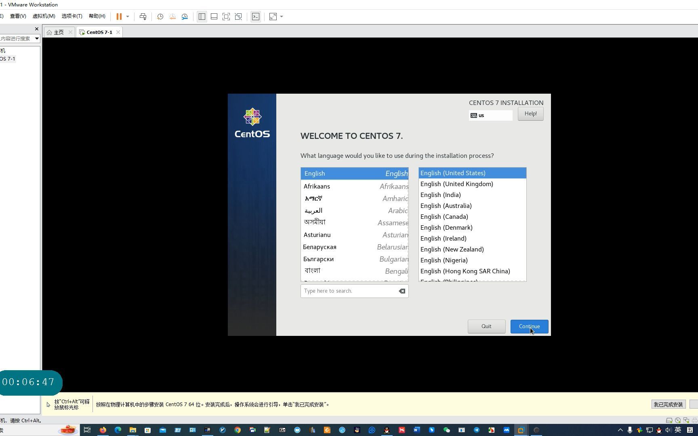698x436 pixels.
Task: Select English (Denmark) locale
Action: pos(472,228)
